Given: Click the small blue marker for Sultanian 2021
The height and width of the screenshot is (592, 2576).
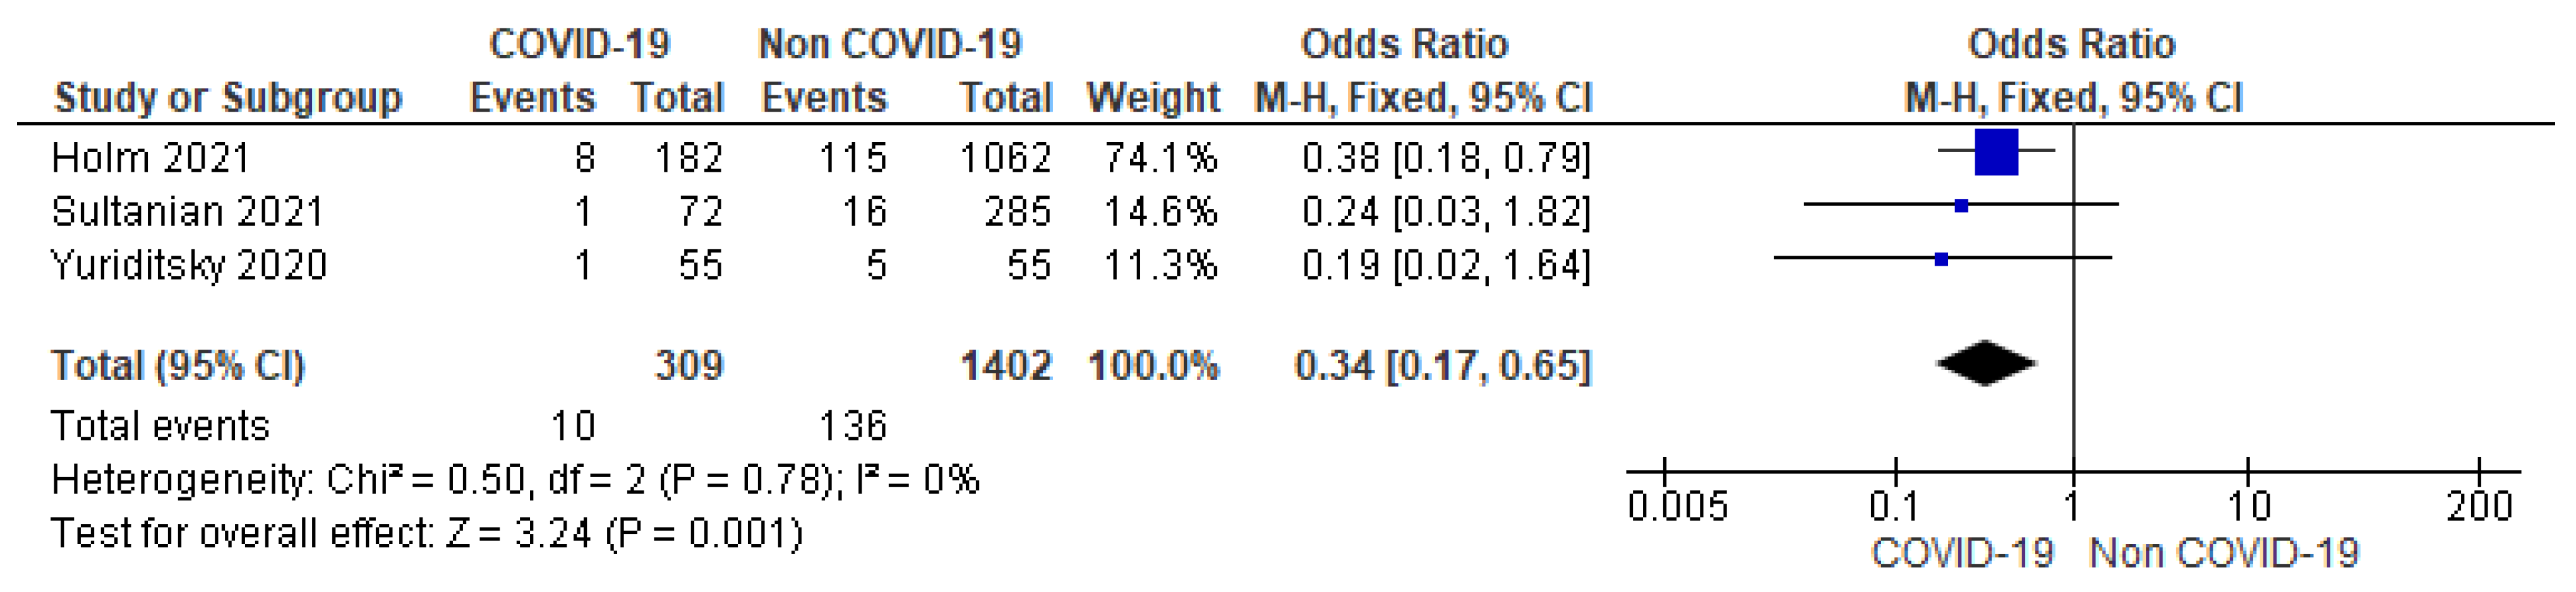Looking at the screenshot, I should (1961, 206).
